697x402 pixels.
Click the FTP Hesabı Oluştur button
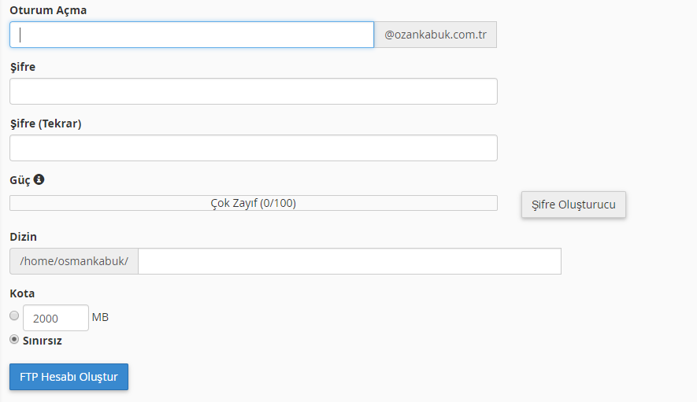(x=69, y=377)
